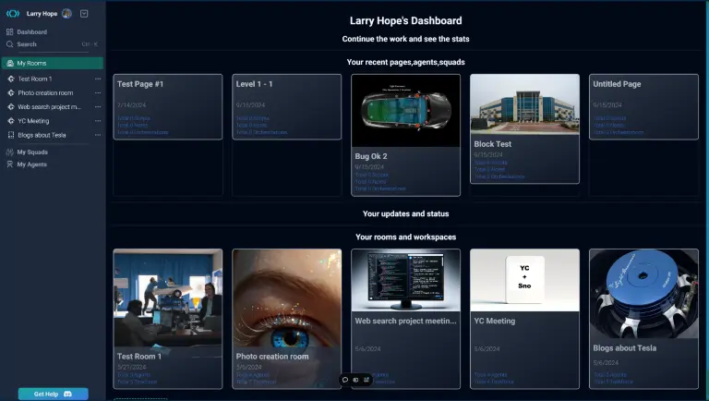Open the Blogs about Tesla workspace card
This screenshot has height=401, width=709.
point(643,319)
